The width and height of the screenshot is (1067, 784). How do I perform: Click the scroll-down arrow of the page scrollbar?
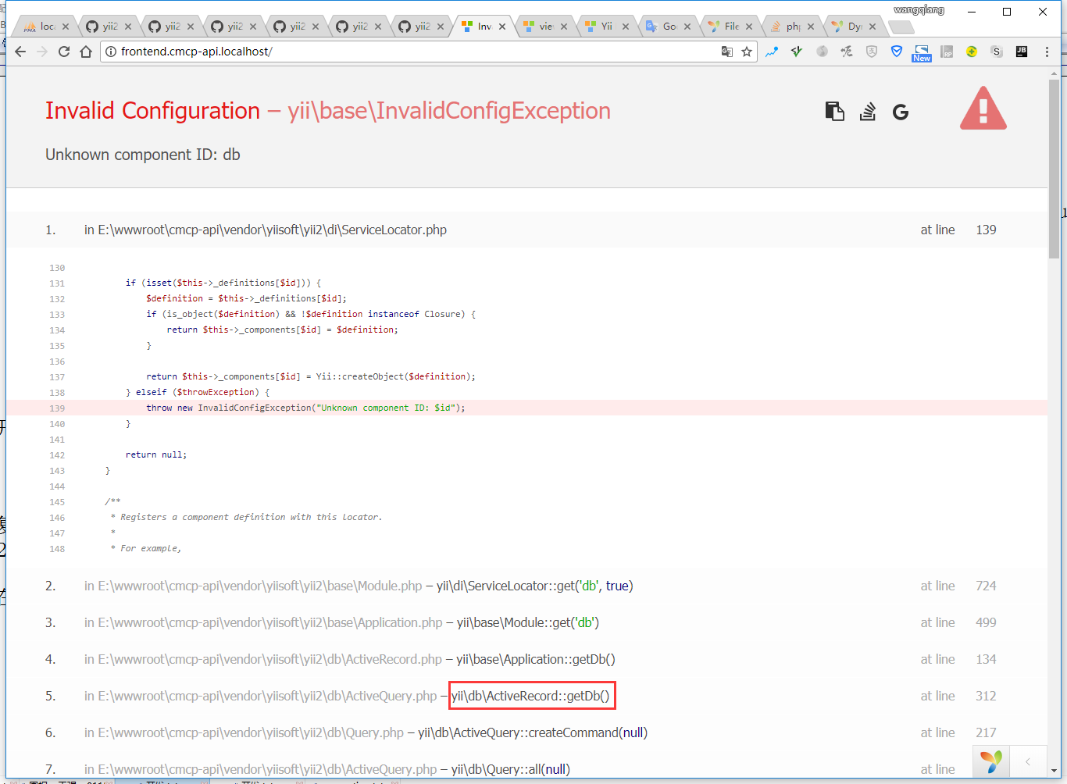coord(1054,771)
